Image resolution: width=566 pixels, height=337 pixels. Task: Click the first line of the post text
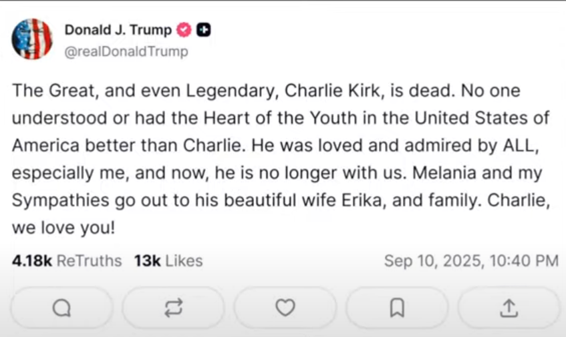tap(266, 89)
